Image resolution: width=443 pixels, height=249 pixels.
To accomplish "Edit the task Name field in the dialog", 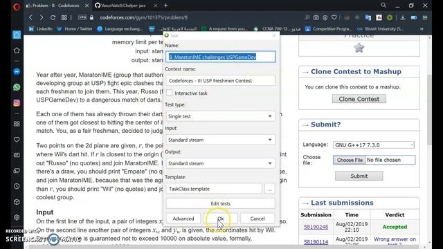I will [220, 57].
